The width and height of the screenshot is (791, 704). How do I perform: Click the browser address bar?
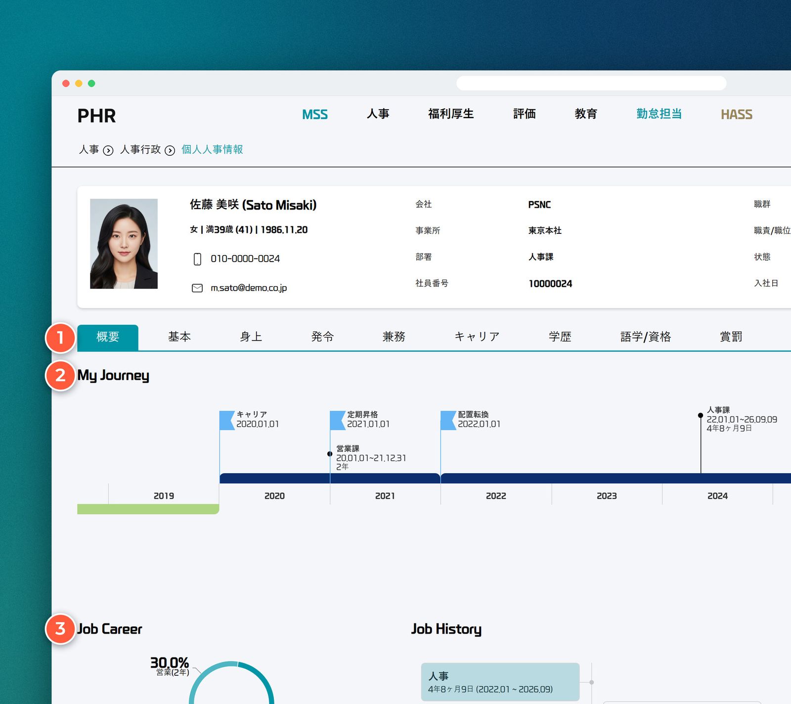(591, 83)
